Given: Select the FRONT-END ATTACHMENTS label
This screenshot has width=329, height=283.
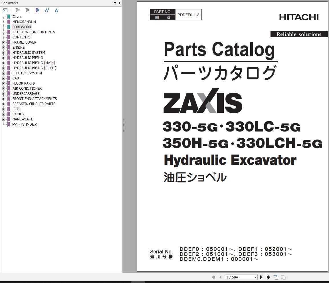Looking at the screenshot, I should tap(35, 99).
